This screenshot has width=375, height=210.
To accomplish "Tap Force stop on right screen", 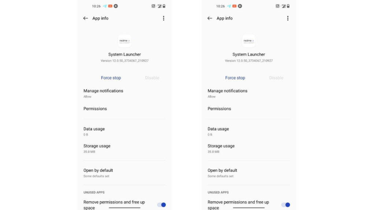I will [235, 78].
